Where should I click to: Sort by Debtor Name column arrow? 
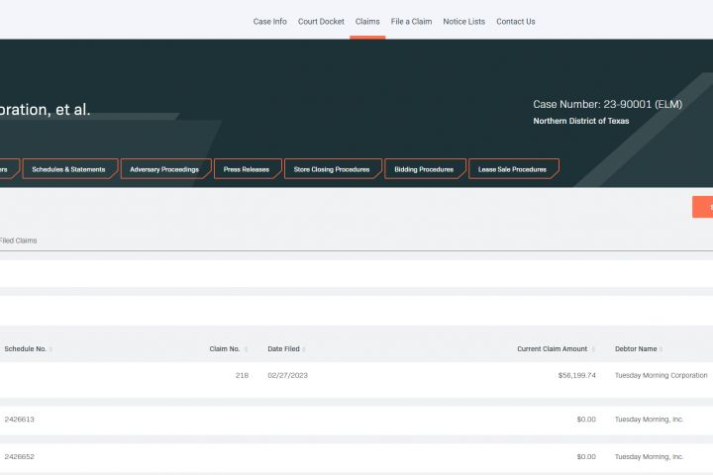click(661, 349)
